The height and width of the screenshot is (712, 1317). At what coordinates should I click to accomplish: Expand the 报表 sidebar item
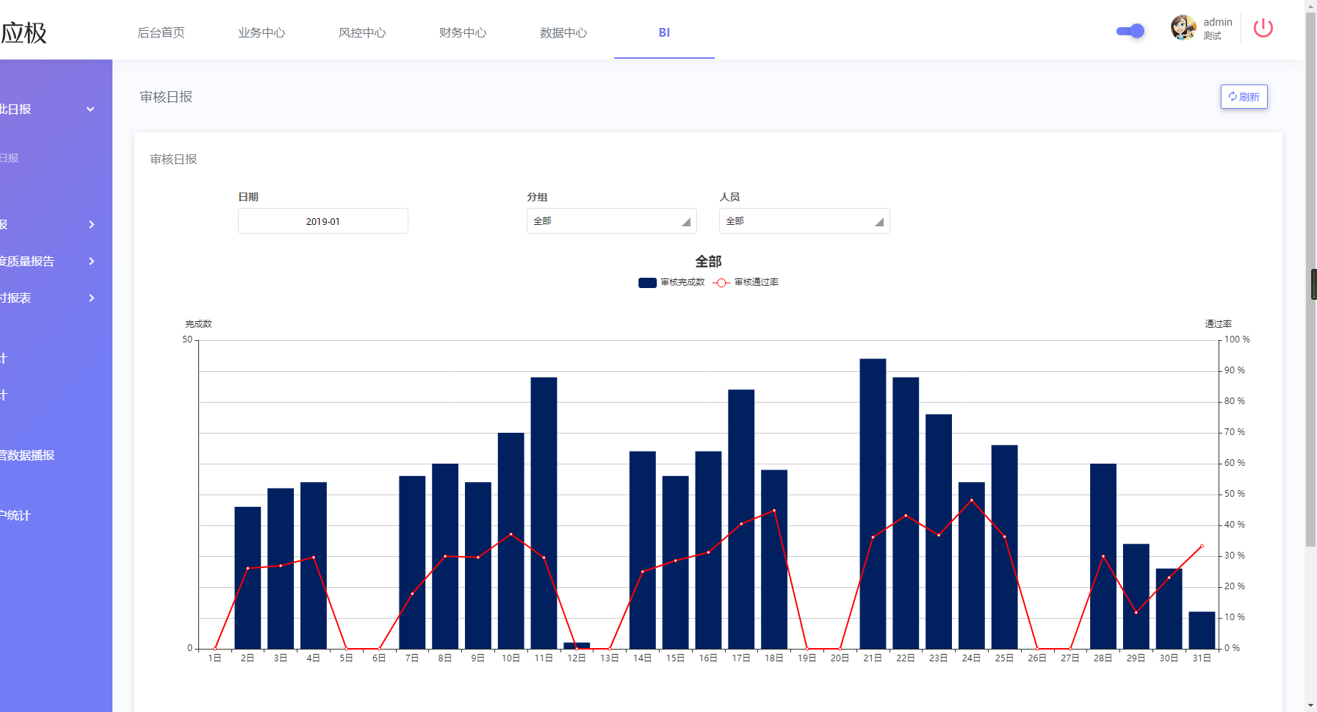48,298
